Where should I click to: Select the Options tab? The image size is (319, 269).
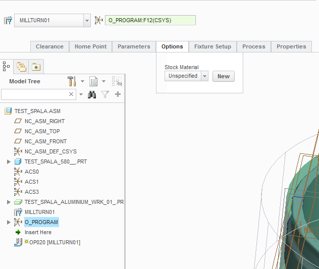point(172,46)
